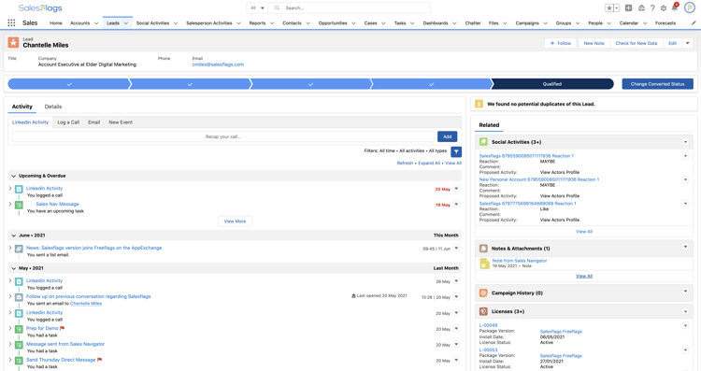Screen dimensions: 701x371
Task: Click the Refresh activity link
Action: [405, 164]
